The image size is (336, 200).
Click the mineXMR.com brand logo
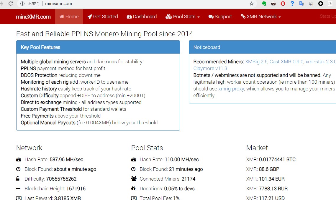[33, 17]
